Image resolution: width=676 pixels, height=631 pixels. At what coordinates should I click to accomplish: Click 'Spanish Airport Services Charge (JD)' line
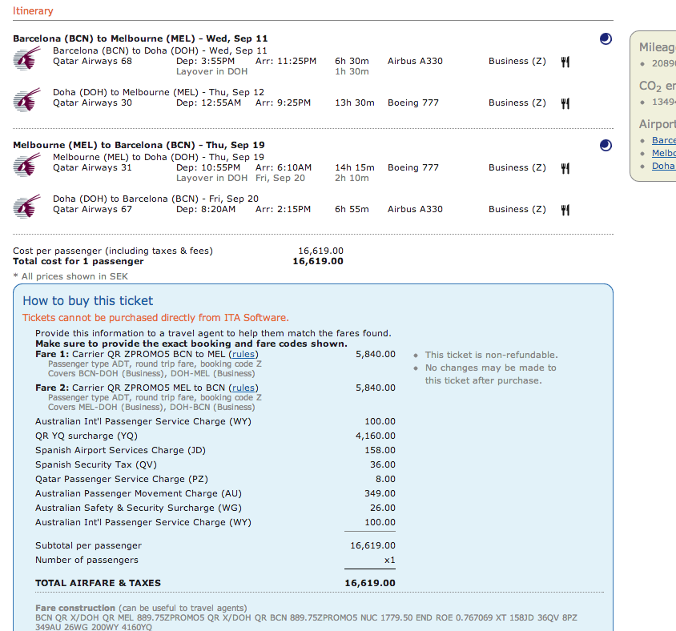(x=120, y=450)
